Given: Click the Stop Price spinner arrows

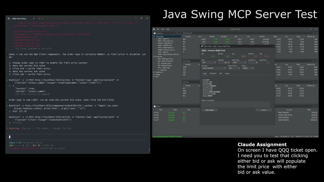Looking at the screenshot, I should (x=268, y=62).
